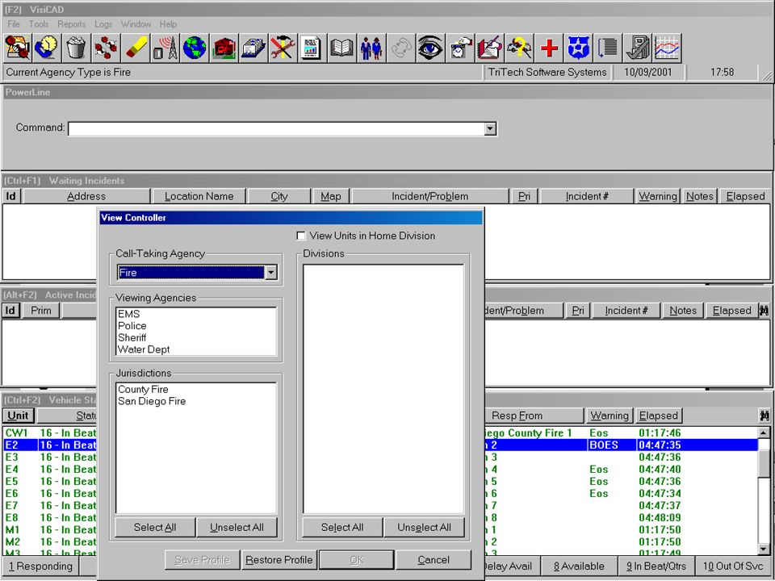
Task: Select the yellow highlighter marker icon
Action: 136,48
